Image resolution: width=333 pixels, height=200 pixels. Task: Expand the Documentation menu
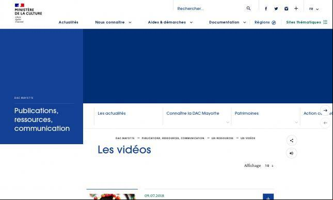coord(227,22)
